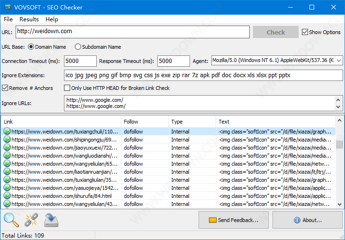Click status icon of tuxiangchuli link row
345x240 pixels.
tap(7, 132)
